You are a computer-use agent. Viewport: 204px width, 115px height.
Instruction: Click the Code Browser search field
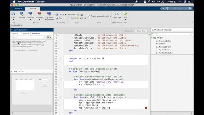coord(28,37)
